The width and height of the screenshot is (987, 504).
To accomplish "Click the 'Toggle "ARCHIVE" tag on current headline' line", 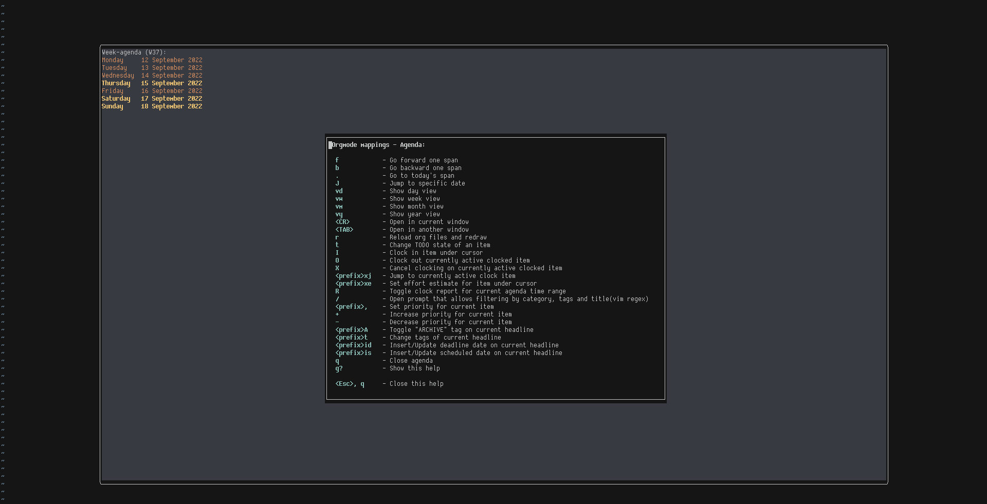I will pyautogui.click(x=434, y=330).
